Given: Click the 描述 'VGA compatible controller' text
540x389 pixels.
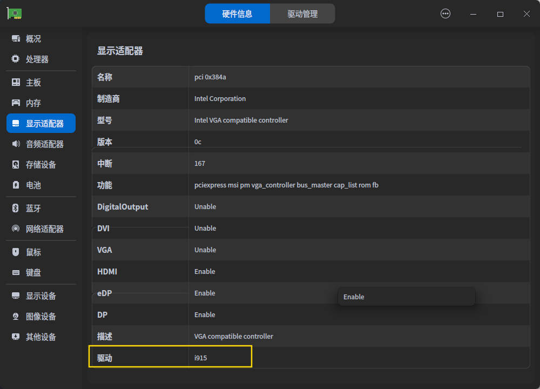Looking at the screenshot, I should click(x=233, y=336).
